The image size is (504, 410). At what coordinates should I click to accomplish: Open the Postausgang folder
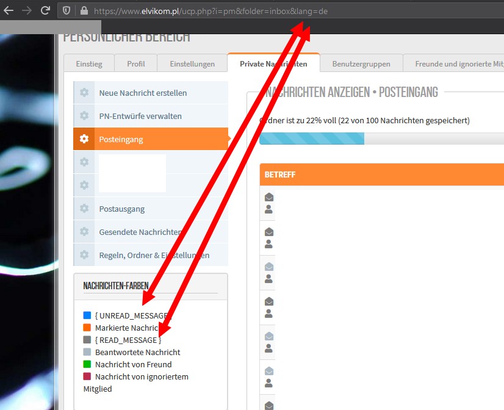coord(151,209)
